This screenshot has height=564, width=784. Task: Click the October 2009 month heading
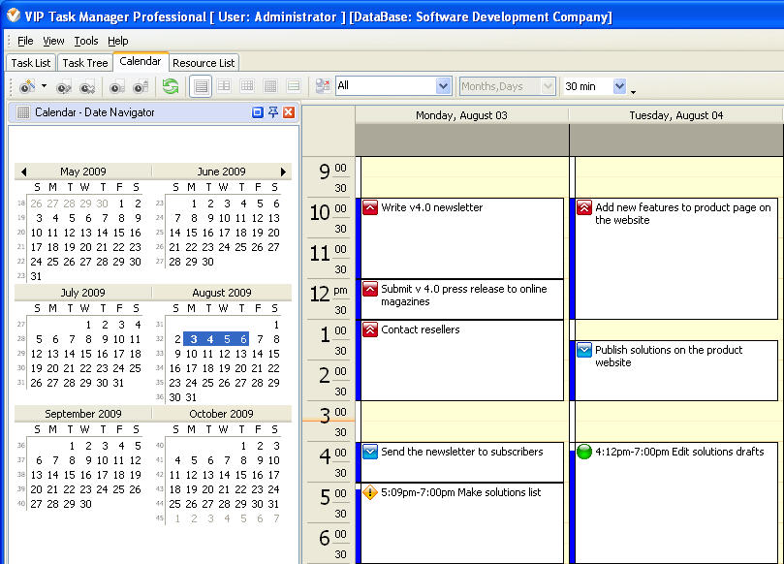[x=222, y=414]
